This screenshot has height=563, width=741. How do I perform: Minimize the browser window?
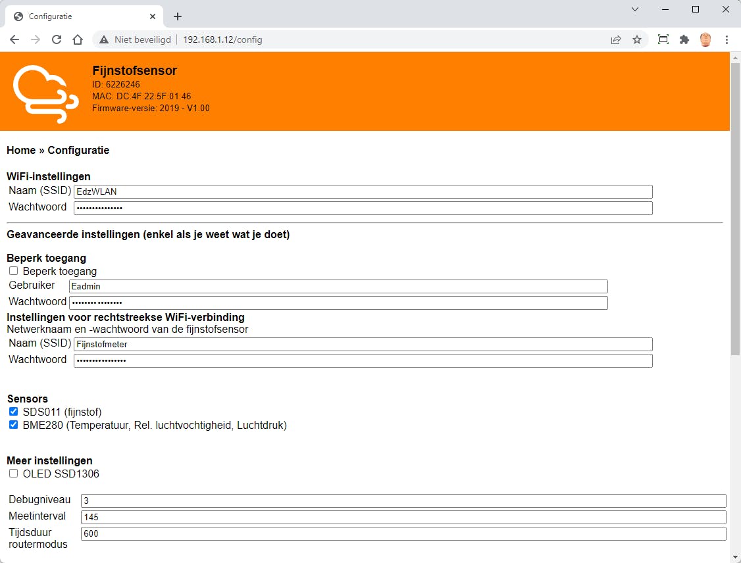pos(665,9)
